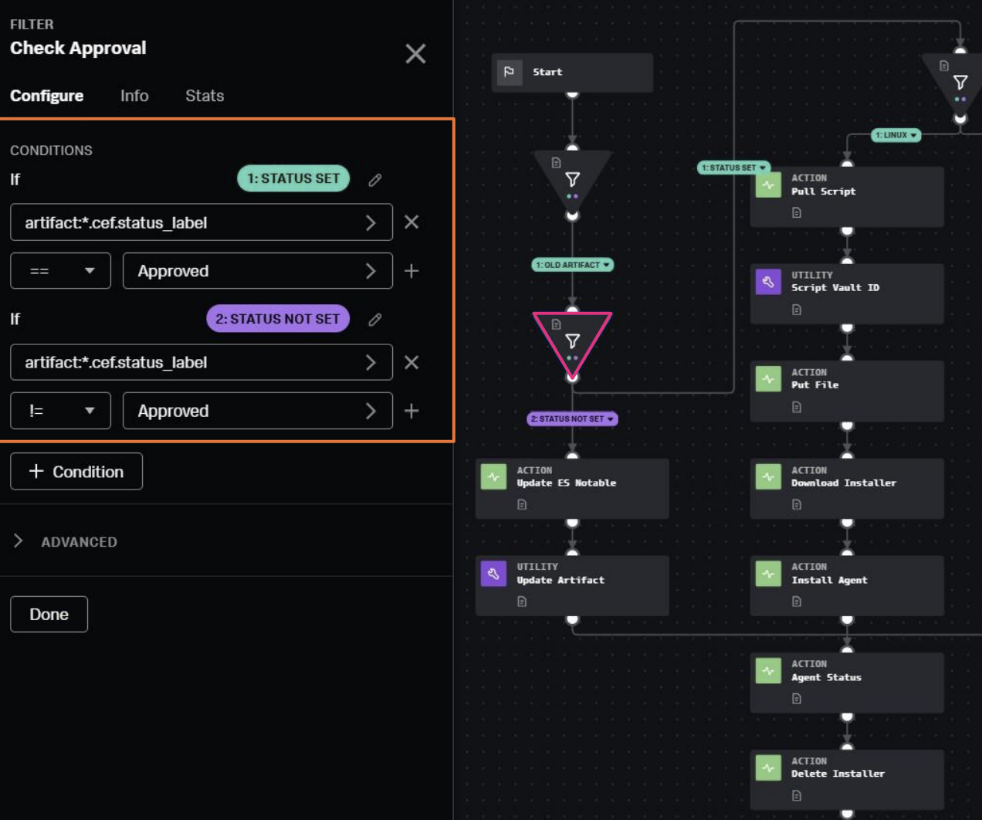Click the first Approved value field
This screenshot has width=982, height=820.
247,271
